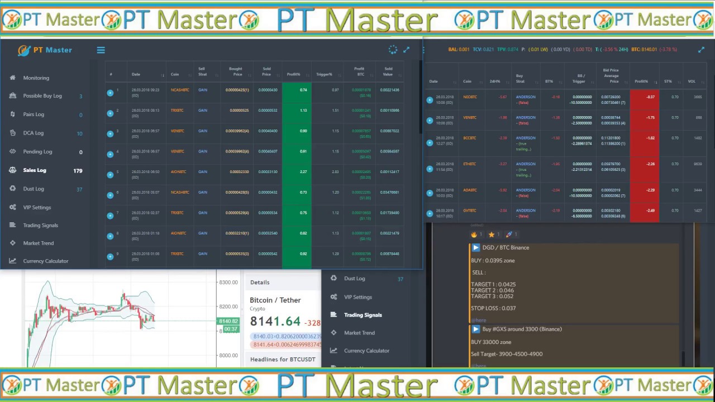715x402 pixels.
Task: Click the Sales Log scales icon
Action: (x=12, y=170)
